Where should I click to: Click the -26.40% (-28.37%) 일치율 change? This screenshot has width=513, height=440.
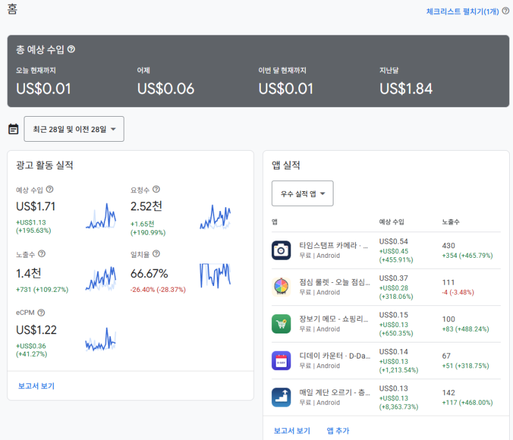[x=158, y=289]
